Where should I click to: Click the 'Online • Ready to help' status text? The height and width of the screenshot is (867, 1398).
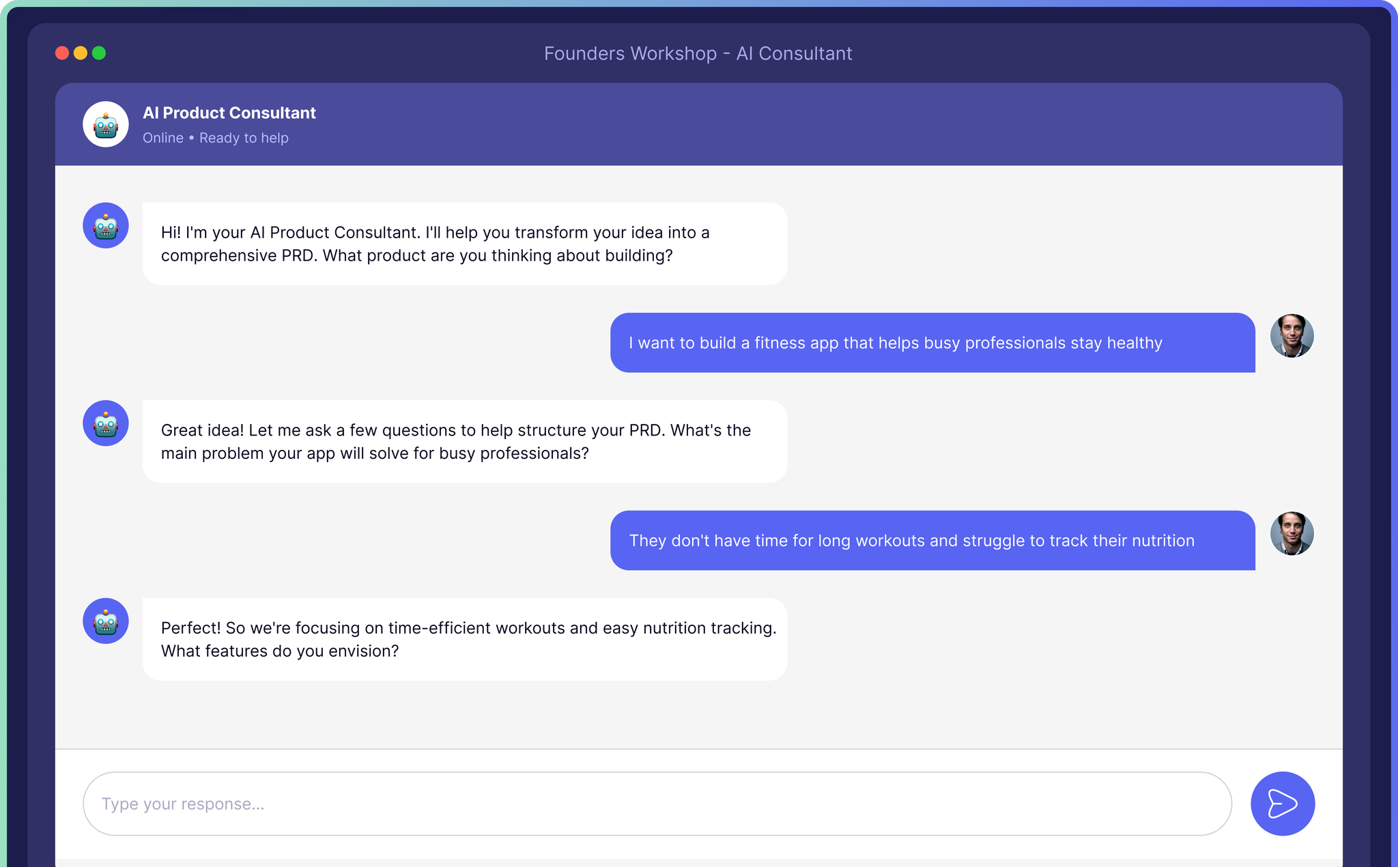tap(215, 138)
